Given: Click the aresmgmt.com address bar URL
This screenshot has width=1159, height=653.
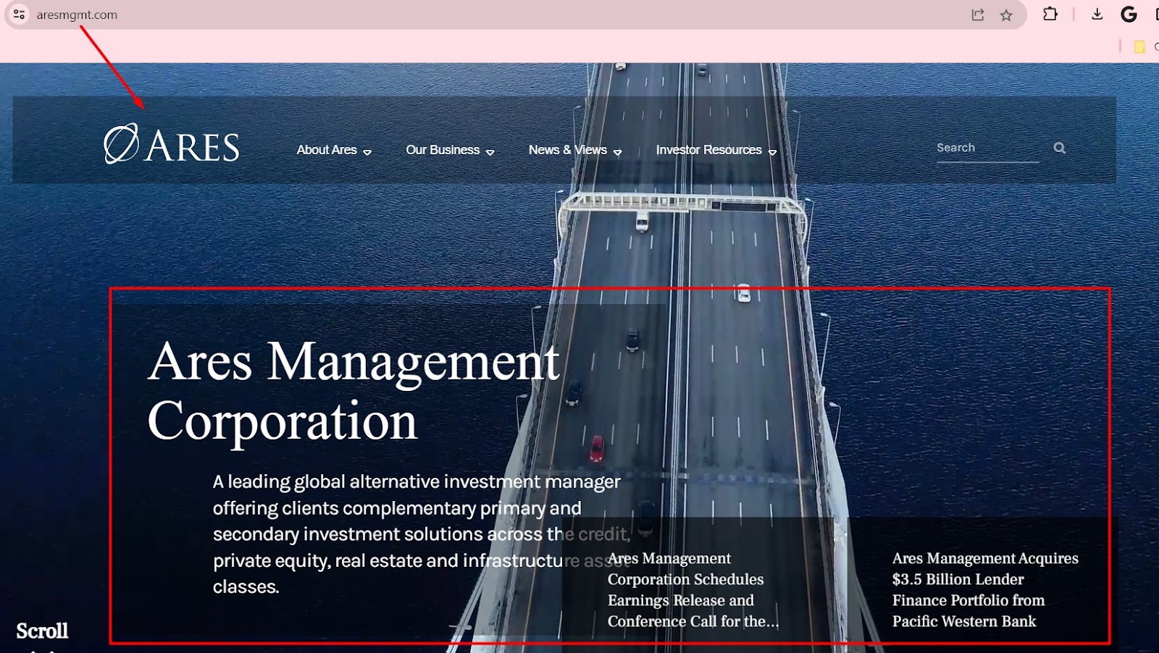Looking at the screenshot, I should (77, 14).
